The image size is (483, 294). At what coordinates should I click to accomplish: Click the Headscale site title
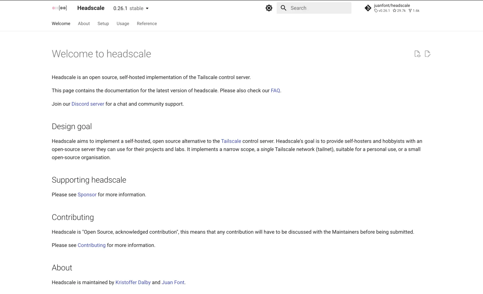coord(91,8)
